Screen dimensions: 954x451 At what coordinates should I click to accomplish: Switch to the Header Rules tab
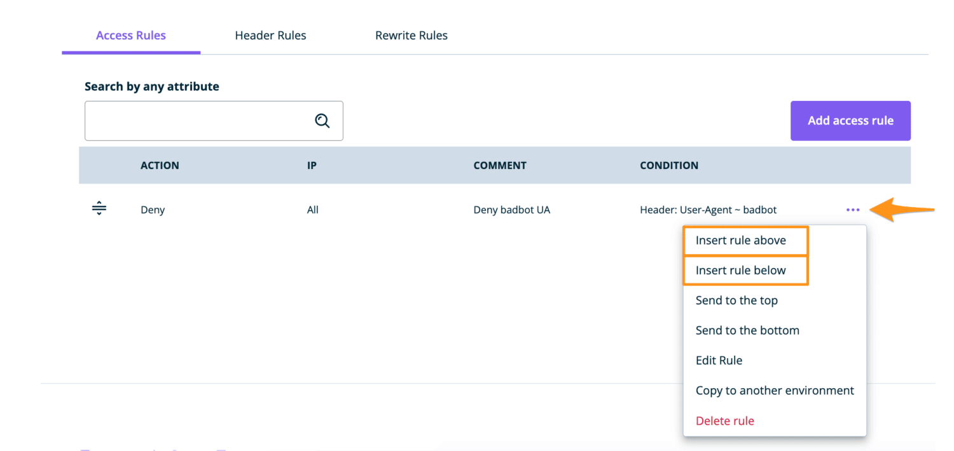tap(270, 35)
